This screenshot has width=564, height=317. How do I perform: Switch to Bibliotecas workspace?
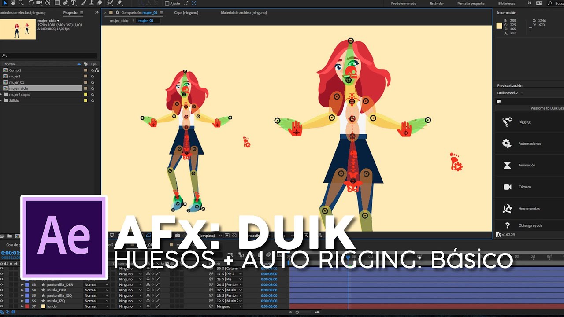[506, 3]
